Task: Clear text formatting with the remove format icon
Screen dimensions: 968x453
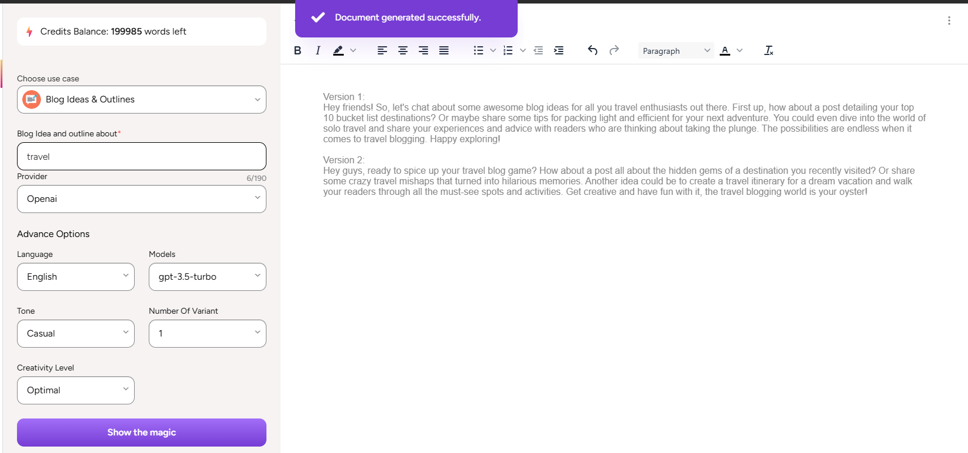Action: [x=769, y=51]
